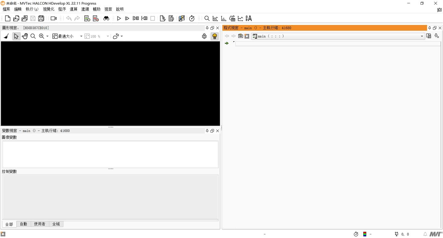The height and width of the screenshot is (238, 443).
Task: Open the 建議 menu
Action: point(85,9)
